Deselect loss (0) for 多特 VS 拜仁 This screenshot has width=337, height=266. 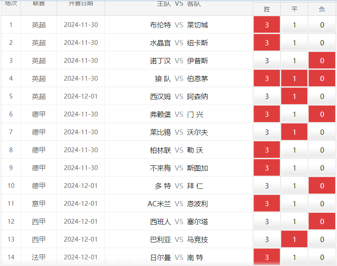click(322, 185)
